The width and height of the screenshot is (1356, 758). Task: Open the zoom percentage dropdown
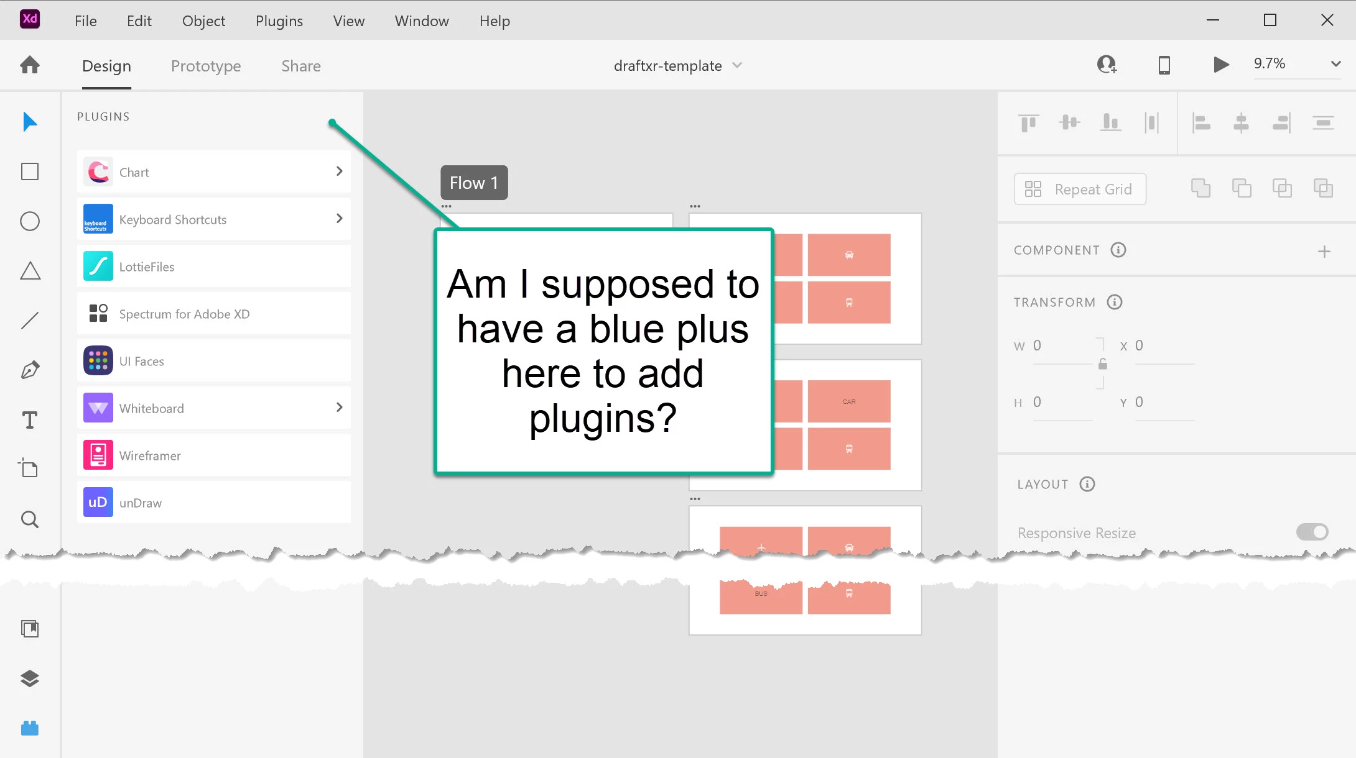pyautogui.click(x=1335, y=64)
